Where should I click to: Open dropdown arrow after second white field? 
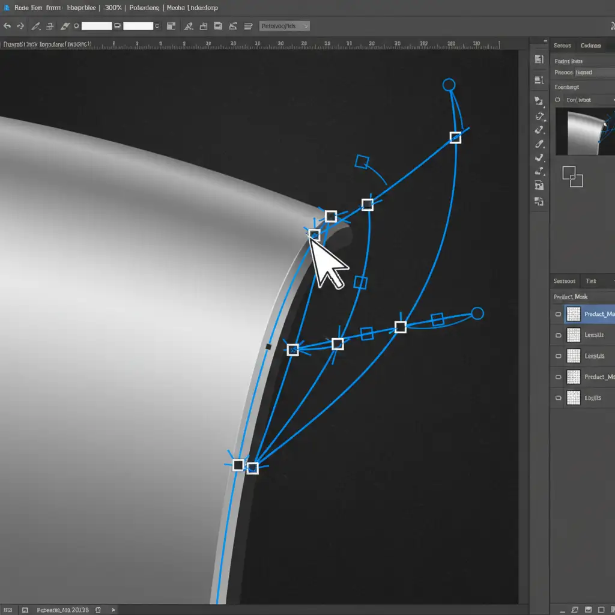tap(157, 26)
